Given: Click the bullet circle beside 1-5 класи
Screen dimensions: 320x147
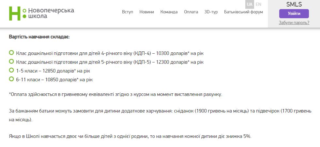Looking at the screenshot, I should pyautogui.click(x=11, y=70).
